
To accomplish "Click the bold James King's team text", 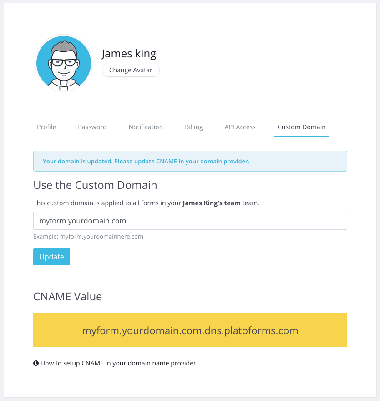I will tap(212, 203).
